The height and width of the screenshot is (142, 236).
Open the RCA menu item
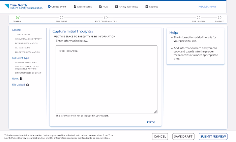tap(104, 7)
